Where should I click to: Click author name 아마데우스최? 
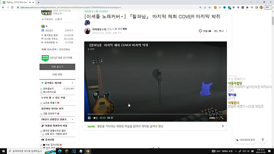[99, 29]
